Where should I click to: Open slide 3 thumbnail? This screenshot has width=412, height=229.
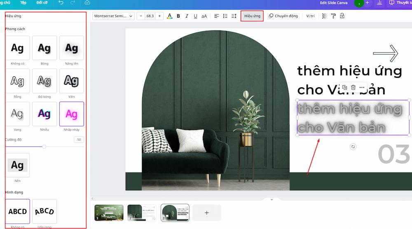tap(175, 213)
